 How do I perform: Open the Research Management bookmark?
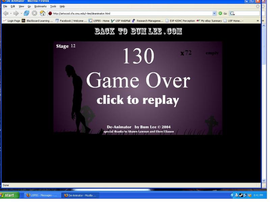pos(147,21)
